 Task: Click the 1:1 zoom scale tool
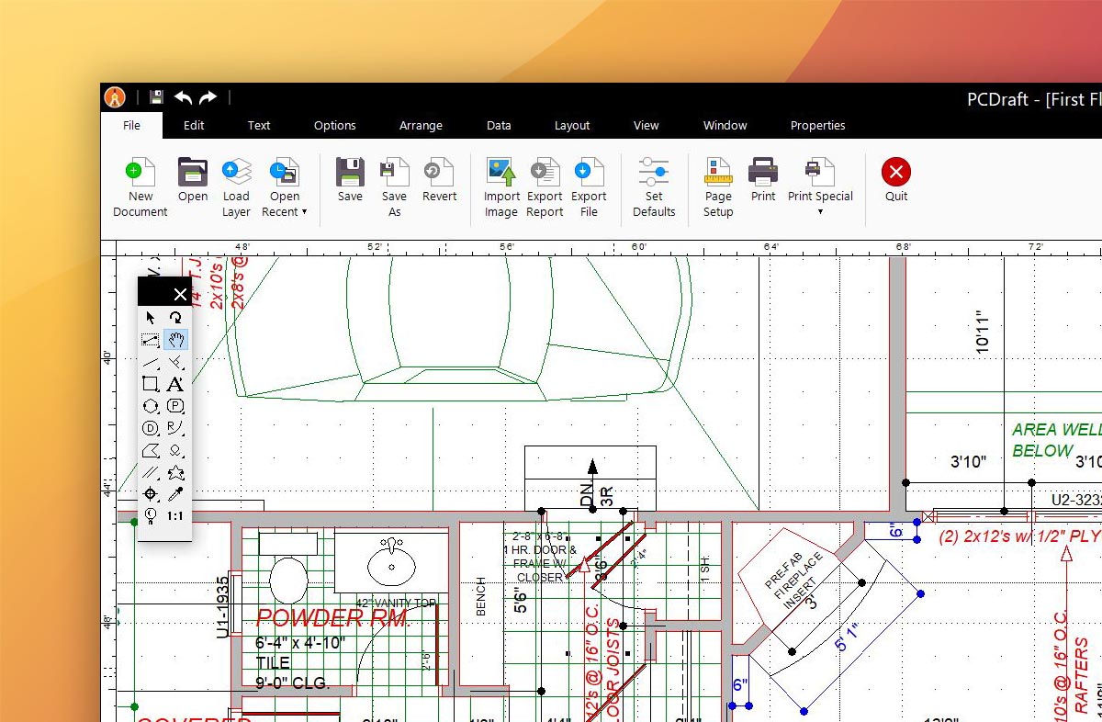[x=175, y=516]
